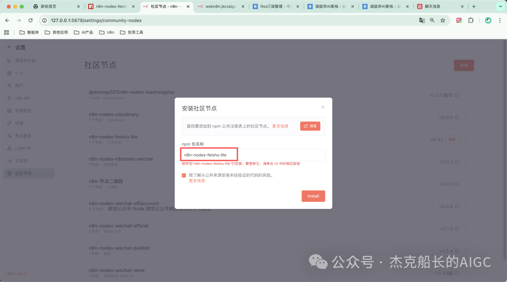Click the n8n-nodes-wechat-publish package name
The height and width of the screenshot is (282, 507).
coord(119,248)
